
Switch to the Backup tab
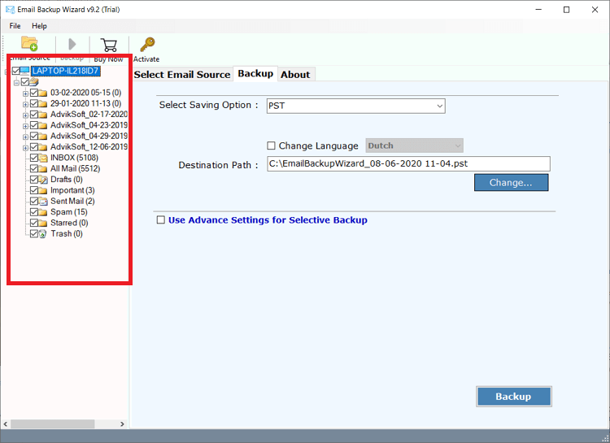pyautogui.click(x=255, y=73)
